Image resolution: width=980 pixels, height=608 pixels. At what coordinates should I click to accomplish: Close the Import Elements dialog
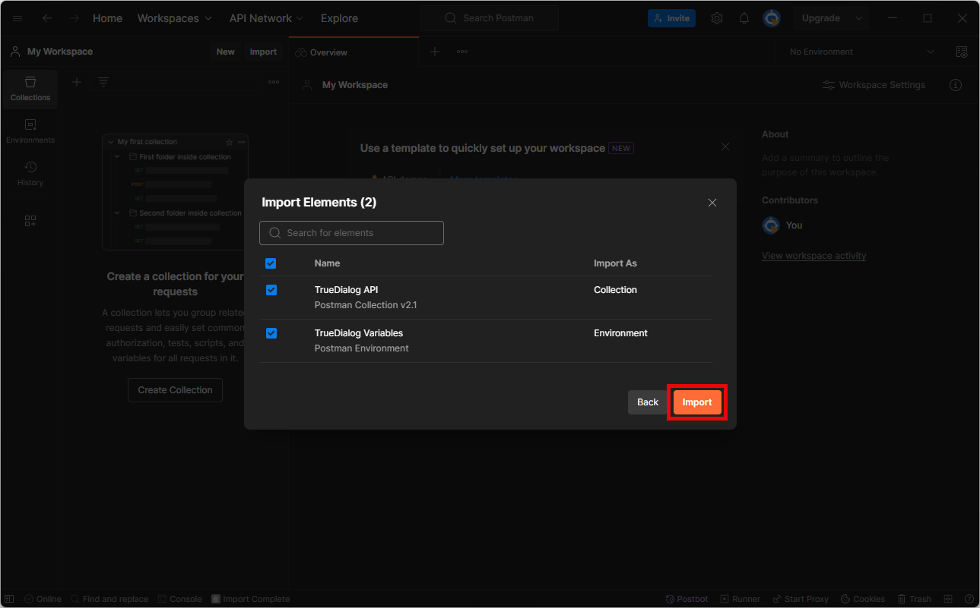click(x=712, y=203)
